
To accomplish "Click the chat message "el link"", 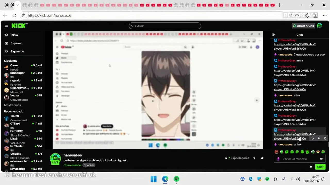I will coord(298,144).
